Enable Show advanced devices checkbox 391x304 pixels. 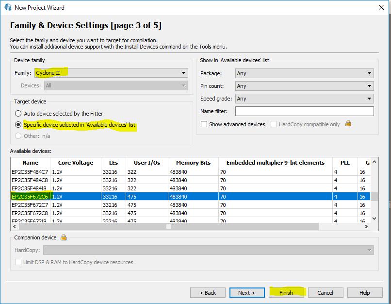(x=204, y=124)
